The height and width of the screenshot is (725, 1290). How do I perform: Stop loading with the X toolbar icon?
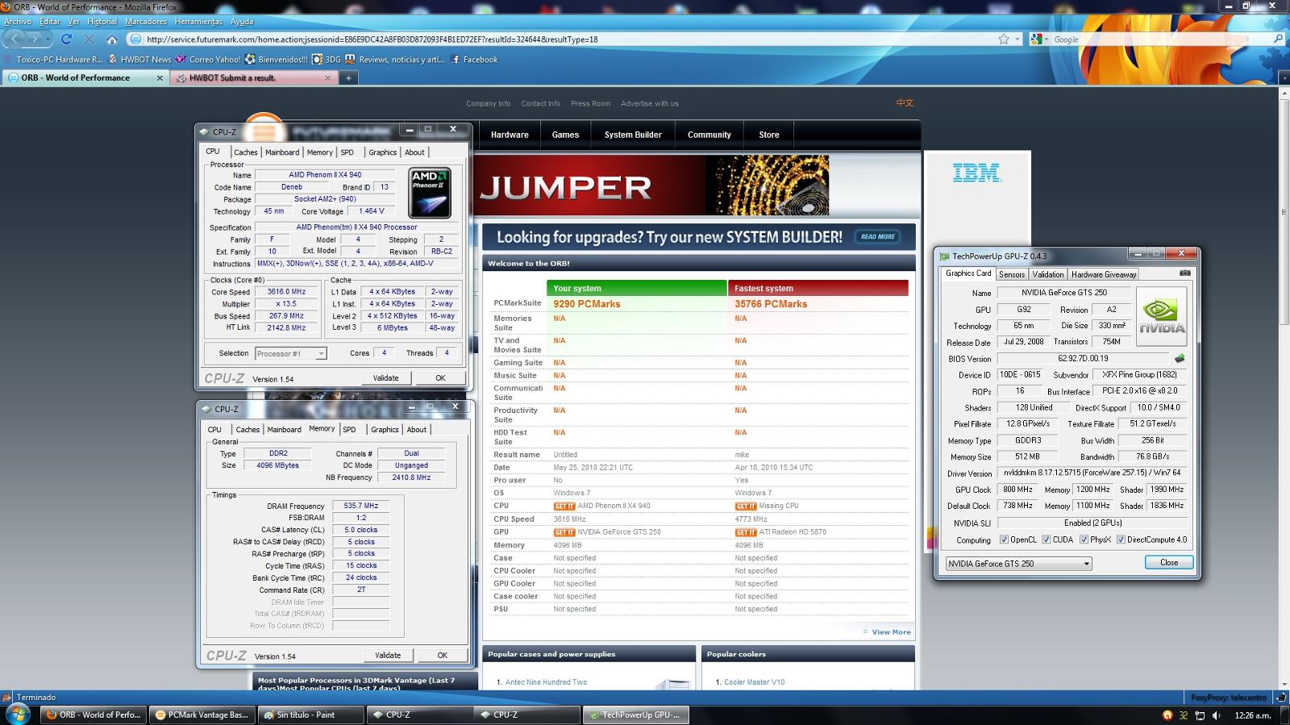point(89,39)
